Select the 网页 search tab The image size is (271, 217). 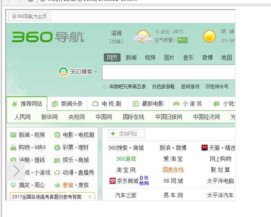pos(112,57)
